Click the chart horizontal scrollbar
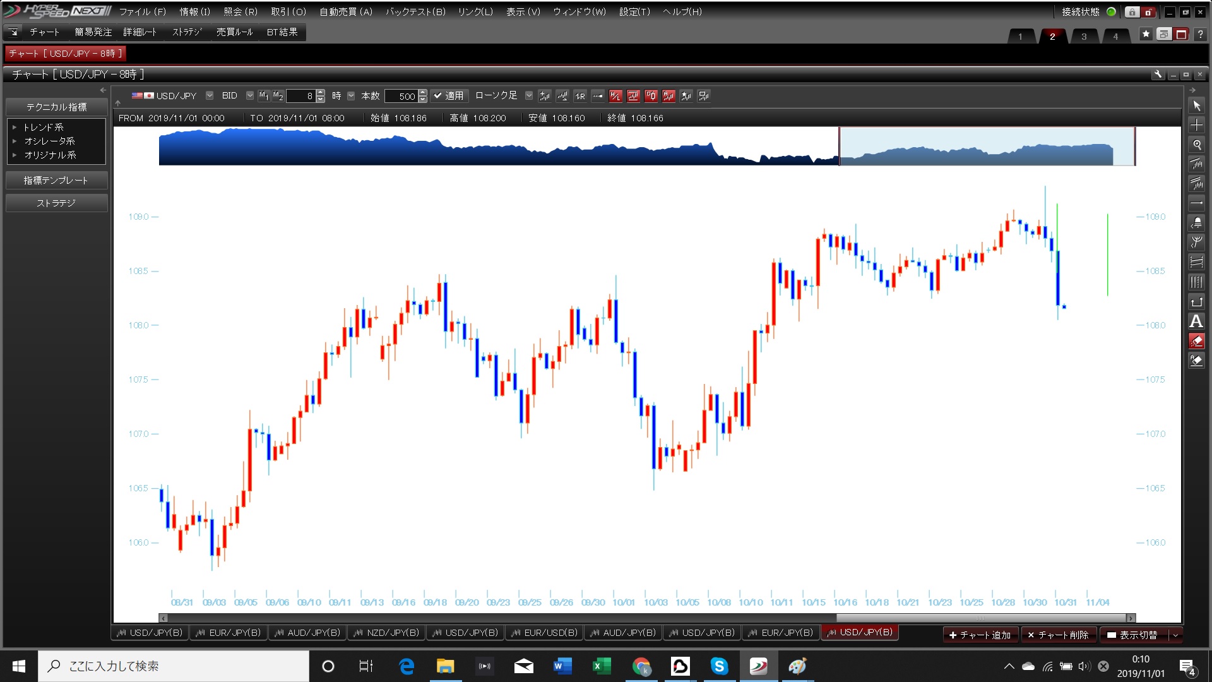The width and height of the screenshot is (1212, 682). click(x=980, y=618)
